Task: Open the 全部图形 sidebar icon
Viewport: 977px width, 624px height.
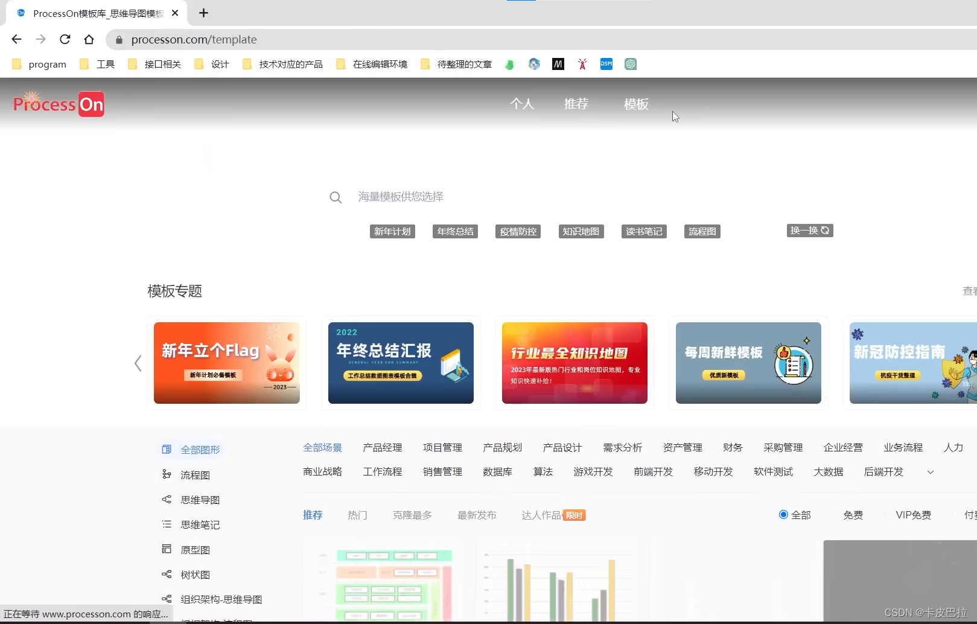Action: coord(167,449)
